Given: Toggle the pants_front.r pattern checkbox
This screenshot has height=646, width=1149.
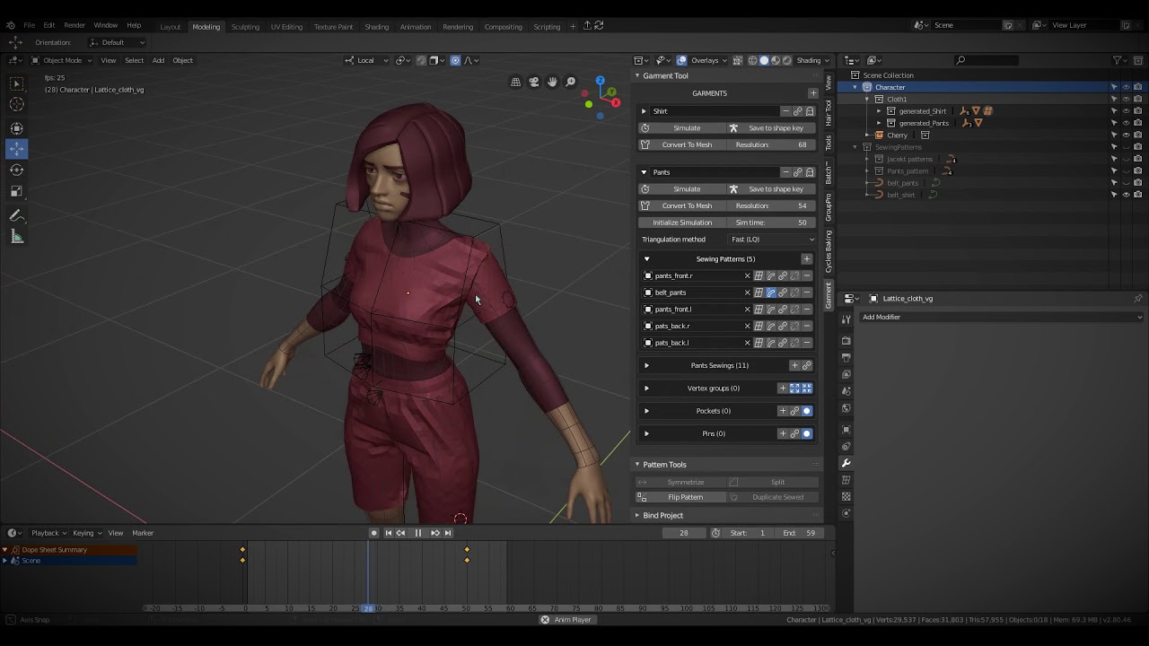Looking at the screenshot, I should pos(648,276).
